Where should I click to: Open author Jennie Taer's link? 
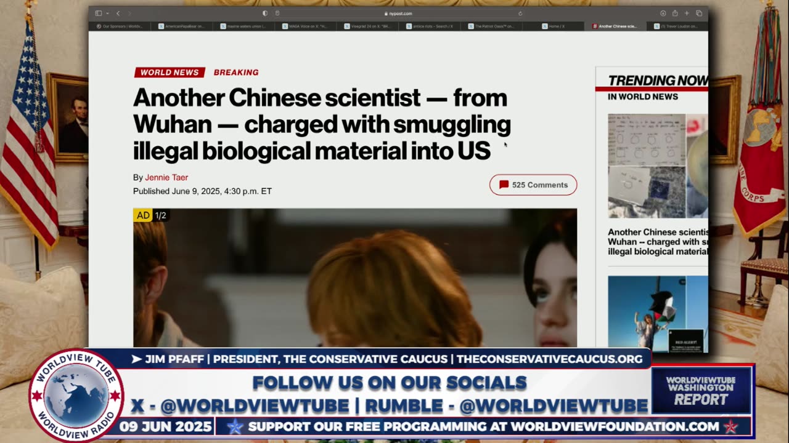coord(166,177)
